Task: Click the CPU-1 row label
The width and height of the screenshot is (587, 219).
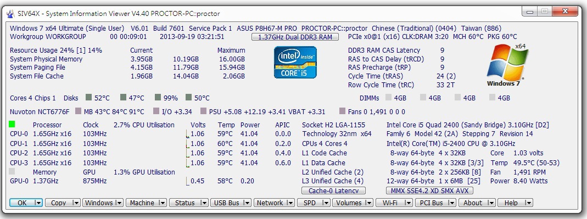Action: [19, 144]
